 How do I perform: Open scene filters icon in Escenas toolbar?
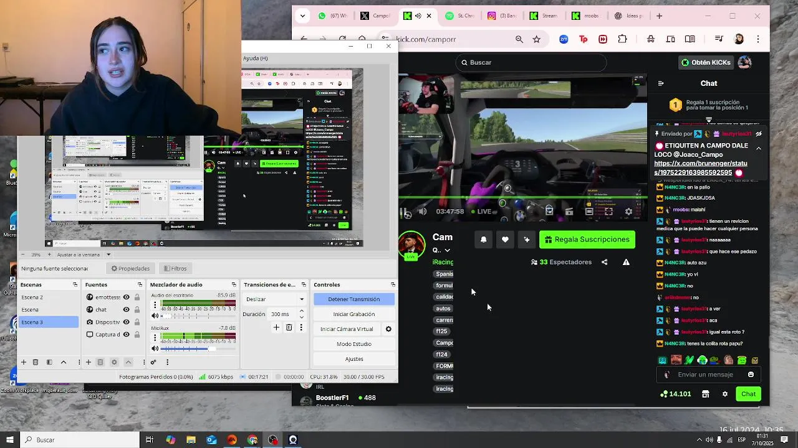[x=49, y=362]
